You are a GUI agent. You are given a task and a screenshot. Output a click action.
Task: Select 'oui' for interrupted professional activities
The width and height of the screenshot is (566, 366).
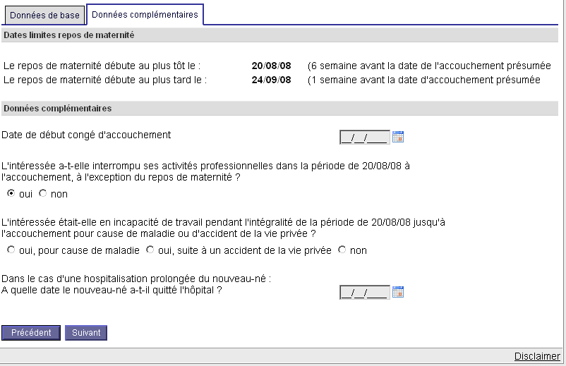(x=11, y=193)
